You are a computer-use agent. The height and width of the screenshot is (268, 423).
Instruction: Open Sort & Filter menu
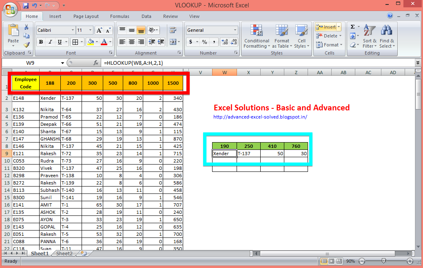point(369,36)
